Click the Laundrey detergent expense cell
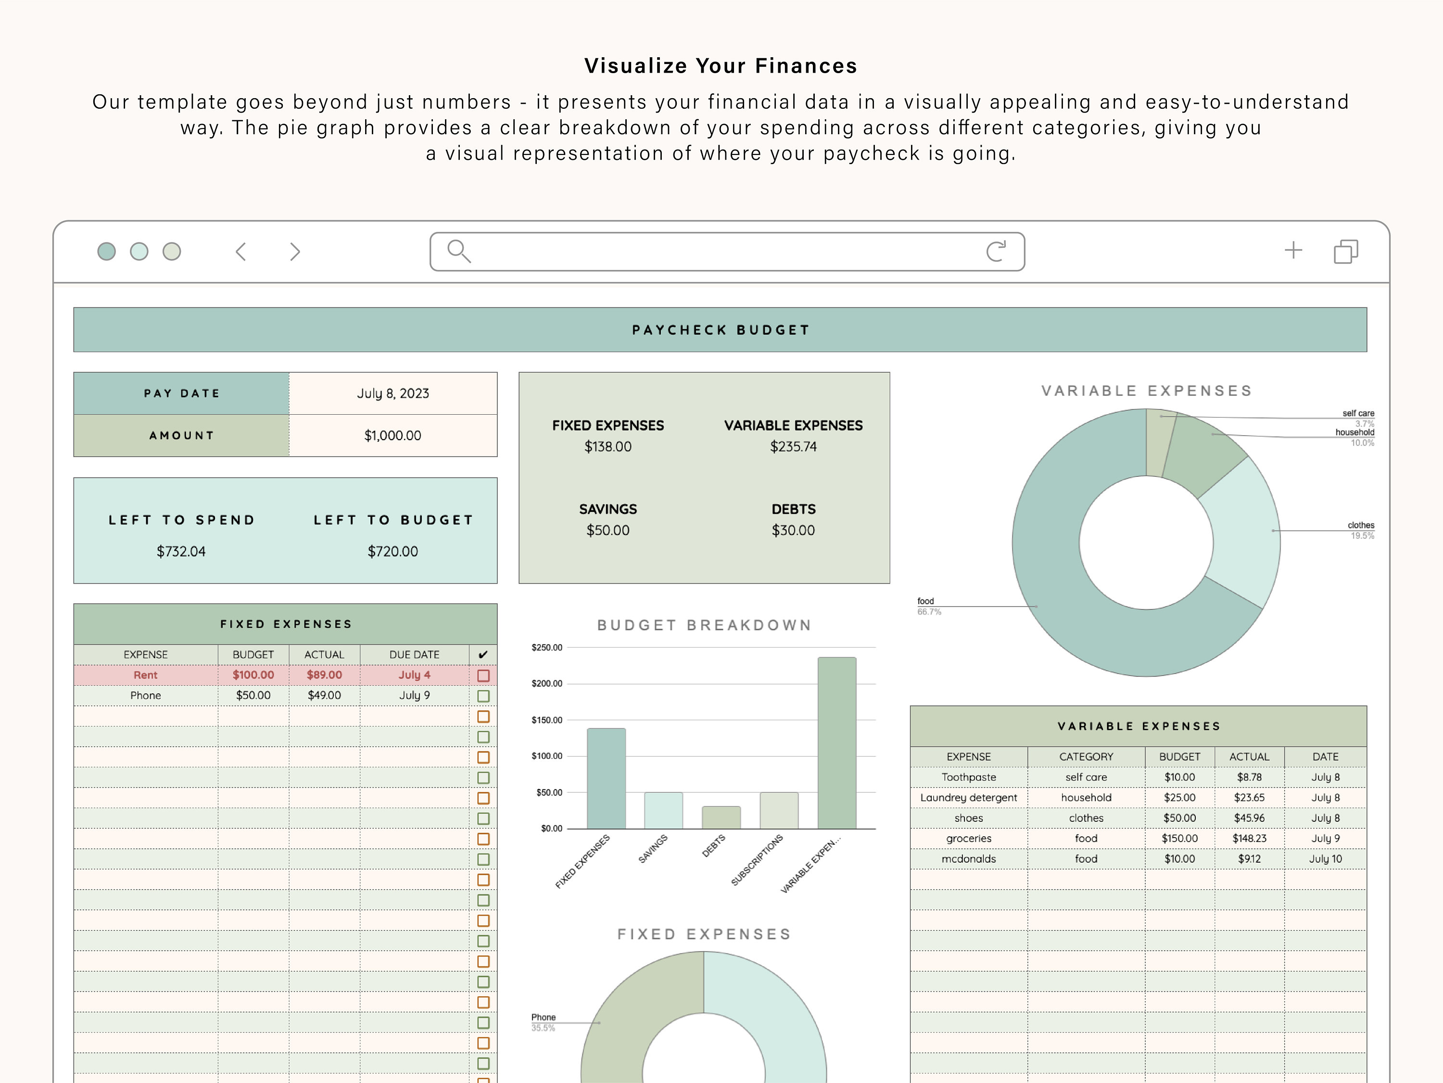1443x1083 pixels. [969, 797]
